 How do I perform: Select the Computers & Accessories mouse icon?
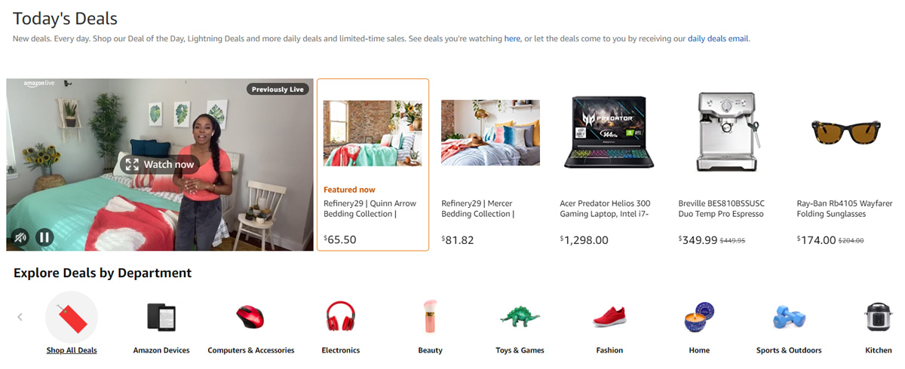tap(250, 317)
